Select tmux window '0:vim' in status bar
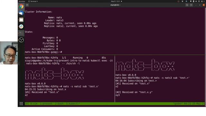 pos(34,104)
